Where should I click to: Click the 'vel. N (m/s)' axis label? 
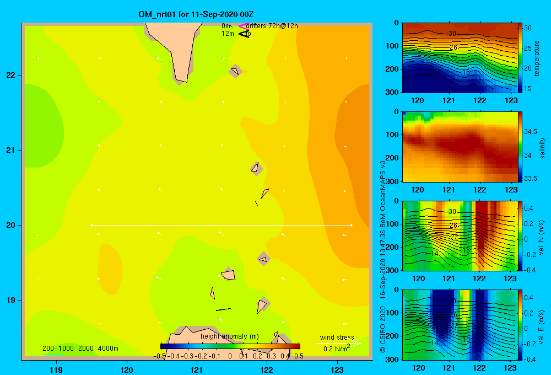pyautogui.click(x=542, y=238)
